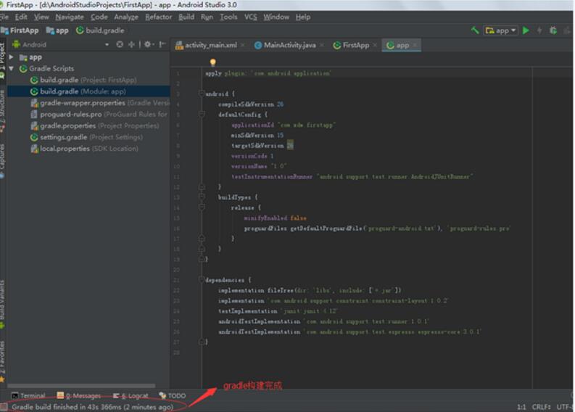Close the app editor tab
Screen dimensions: 575x412
[415, 45]
